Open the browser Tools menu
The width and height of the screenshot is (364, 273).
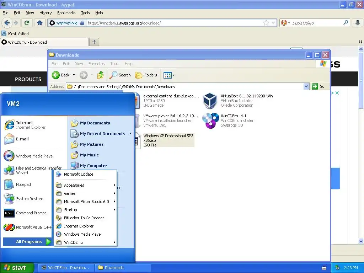coord(85,13)
